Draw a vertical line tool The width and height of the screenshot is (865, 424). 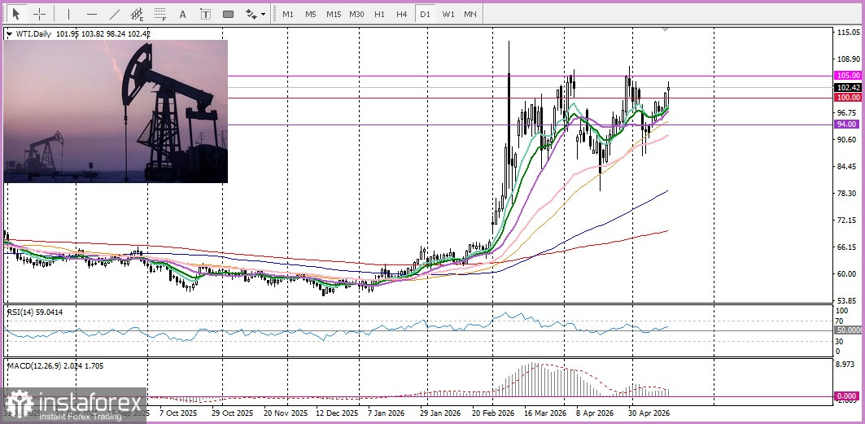68,14
